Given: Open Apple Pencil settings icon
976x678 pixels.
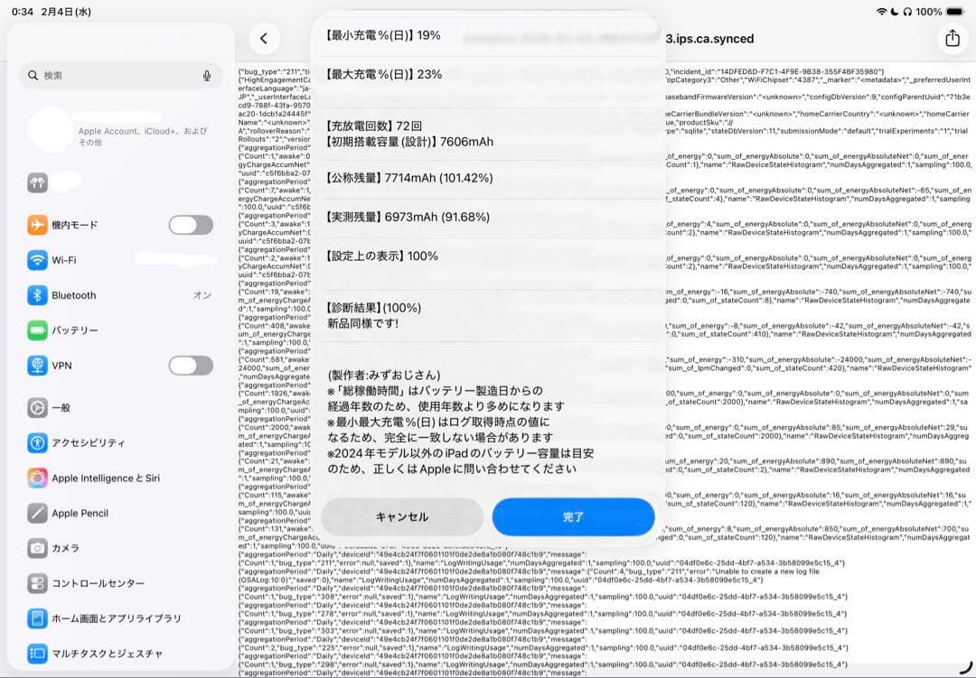Looking at the screenshot, I should 39,513.
